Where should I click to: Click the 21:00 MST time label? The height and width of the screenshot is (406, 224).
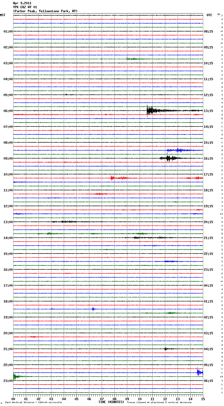8,349
